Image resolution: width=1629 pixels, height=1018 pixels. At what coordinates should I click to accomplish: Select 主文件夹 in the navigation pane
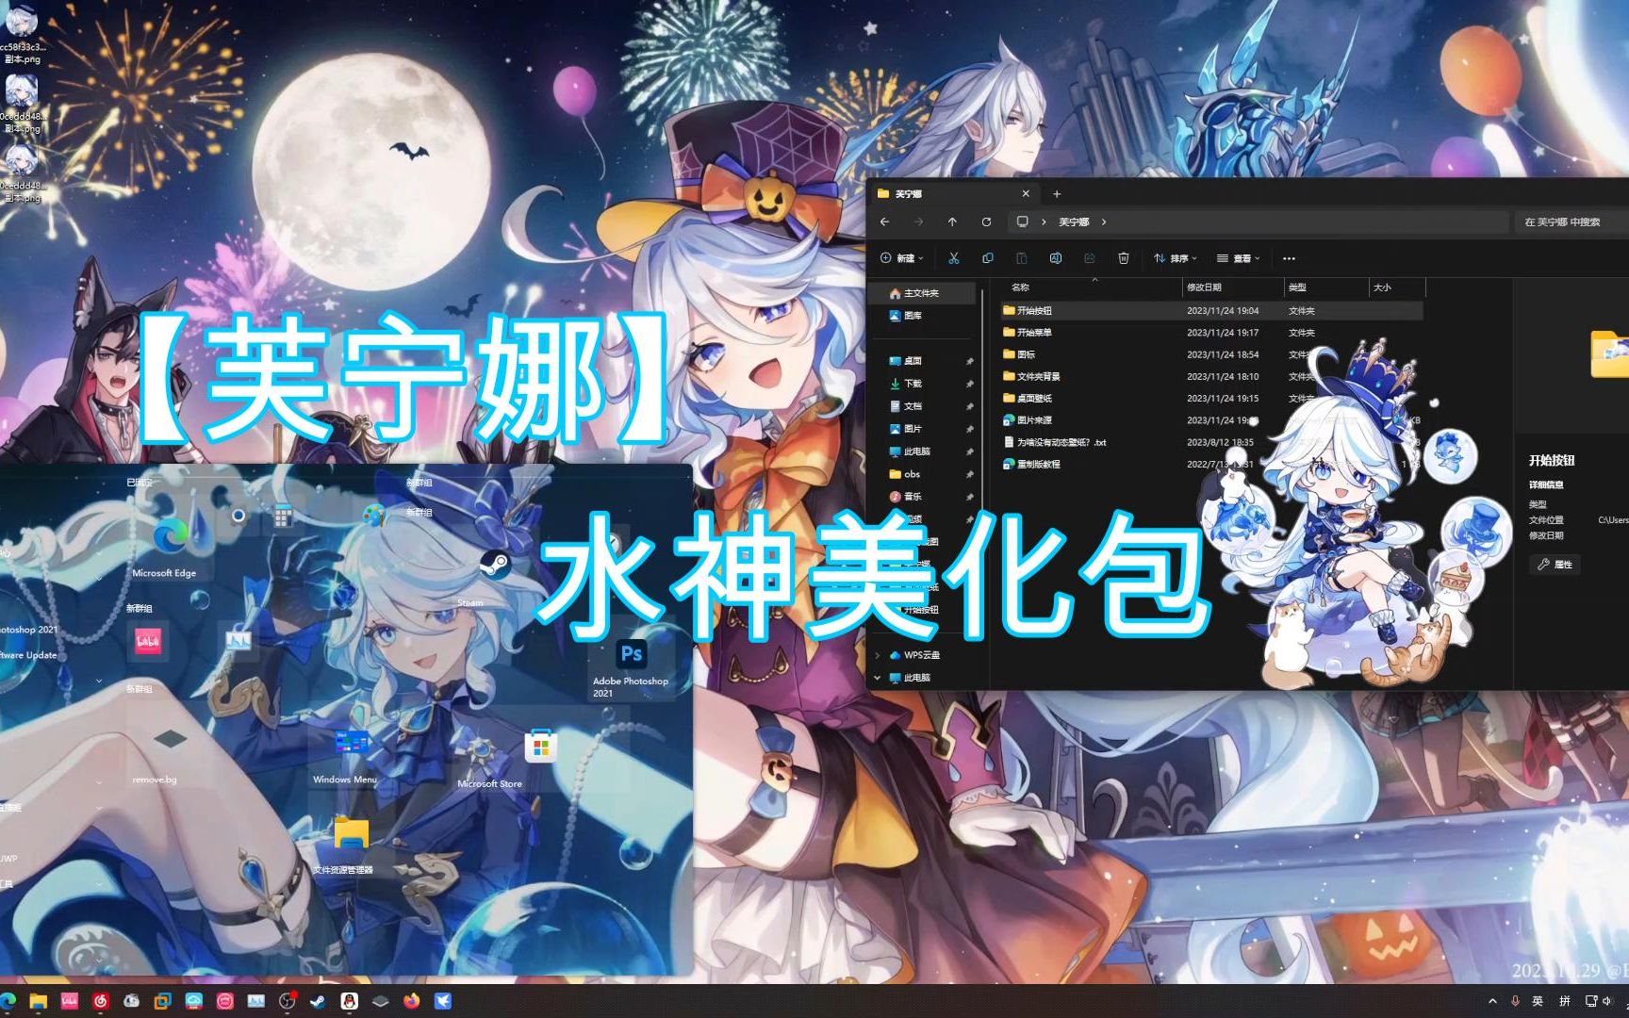coord(920,293)
